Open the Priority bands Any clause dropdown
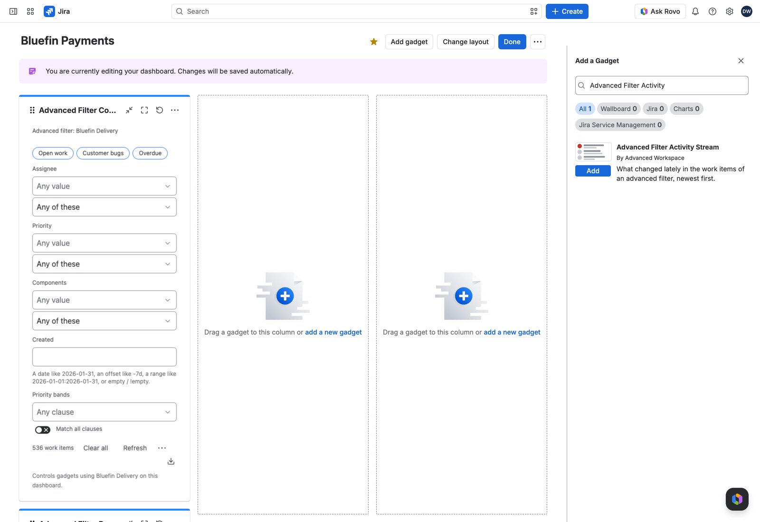This screenshot has width=760, height=522. point(104,412)
